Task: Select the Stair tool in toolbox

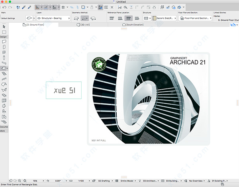Action: [x=4, y=74]
